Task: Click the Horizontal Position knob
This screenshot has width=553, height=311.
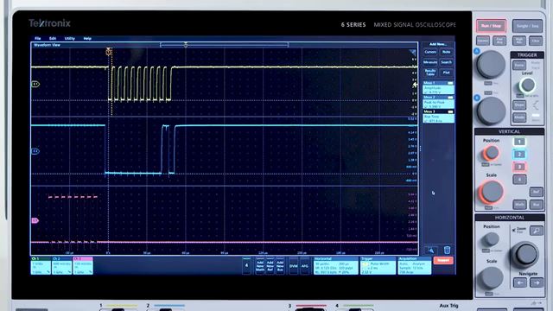Action: 491,240
